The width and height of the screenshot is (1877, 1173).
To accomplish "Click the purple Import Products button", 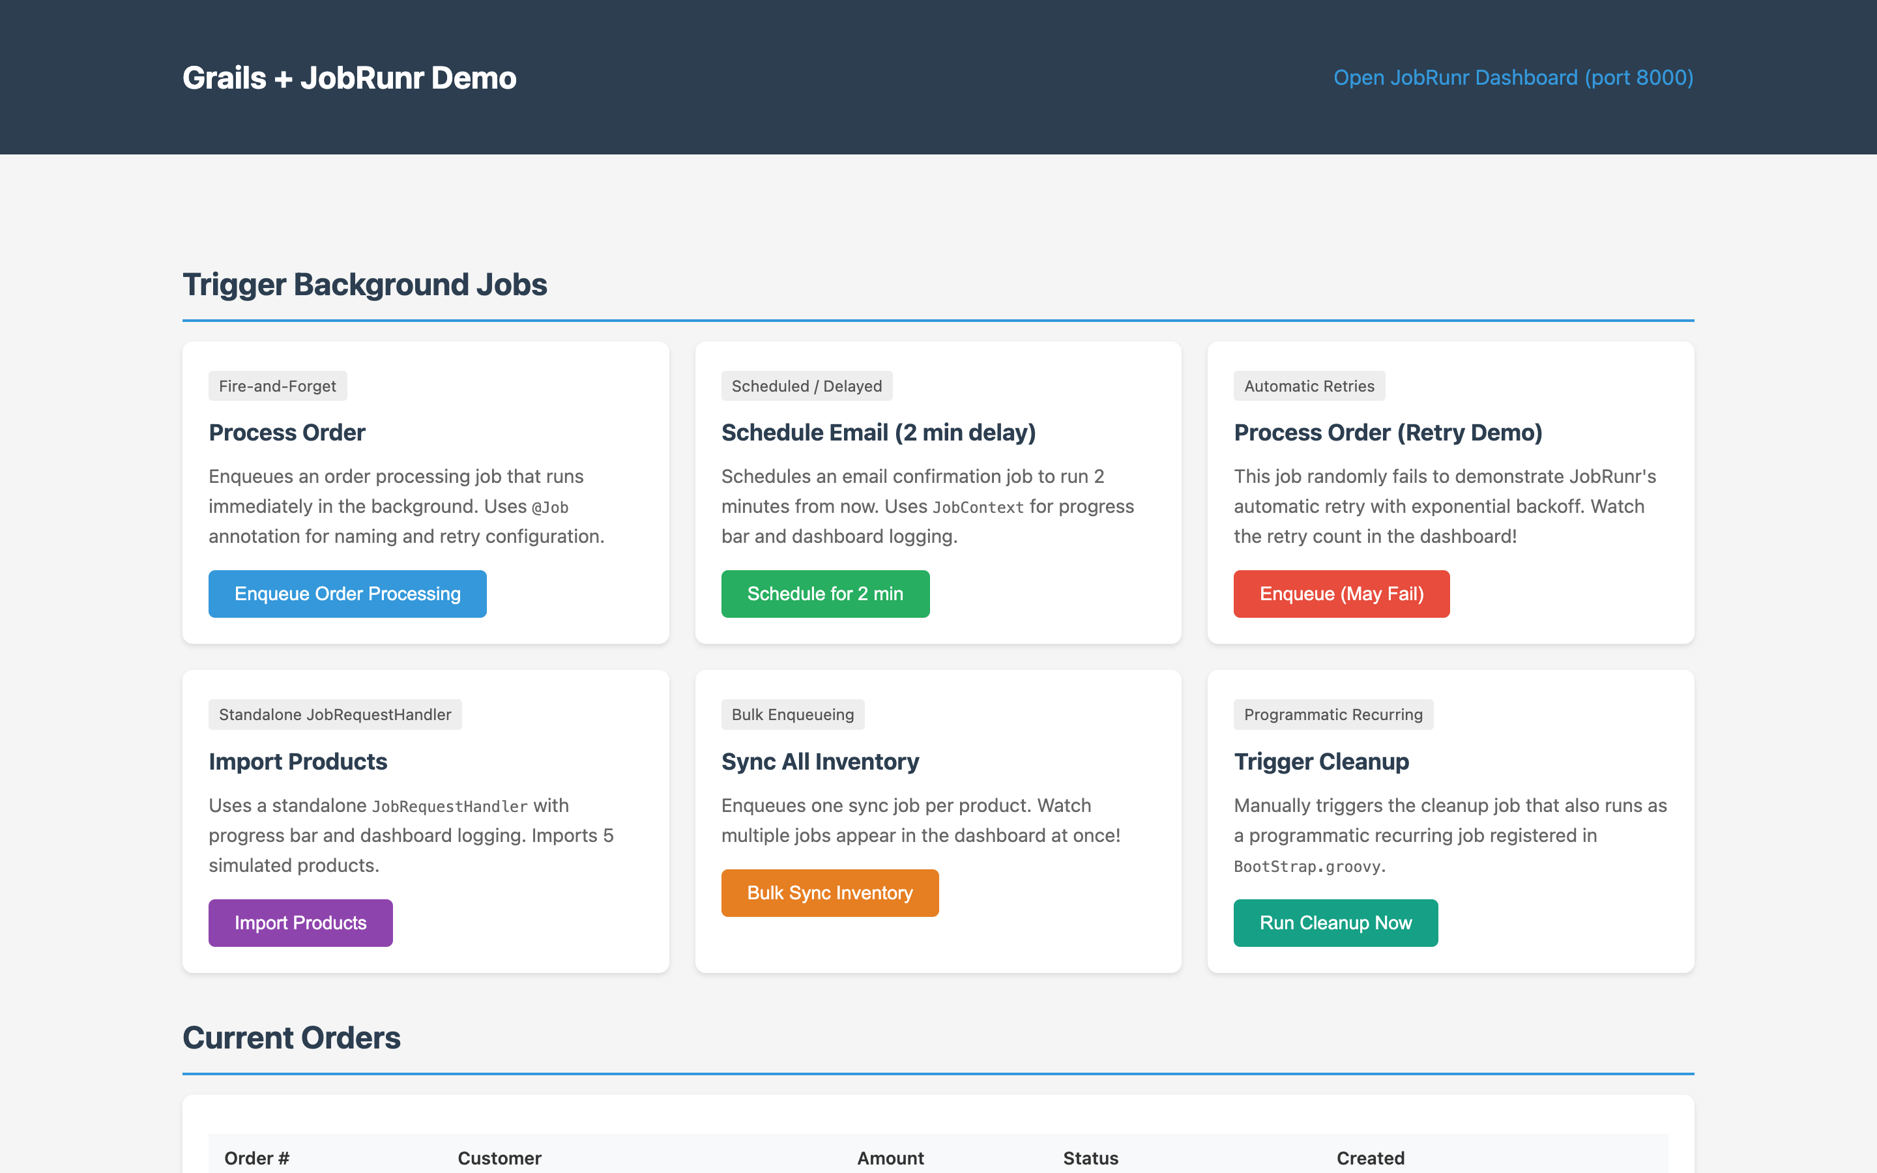I will point(300,922).
